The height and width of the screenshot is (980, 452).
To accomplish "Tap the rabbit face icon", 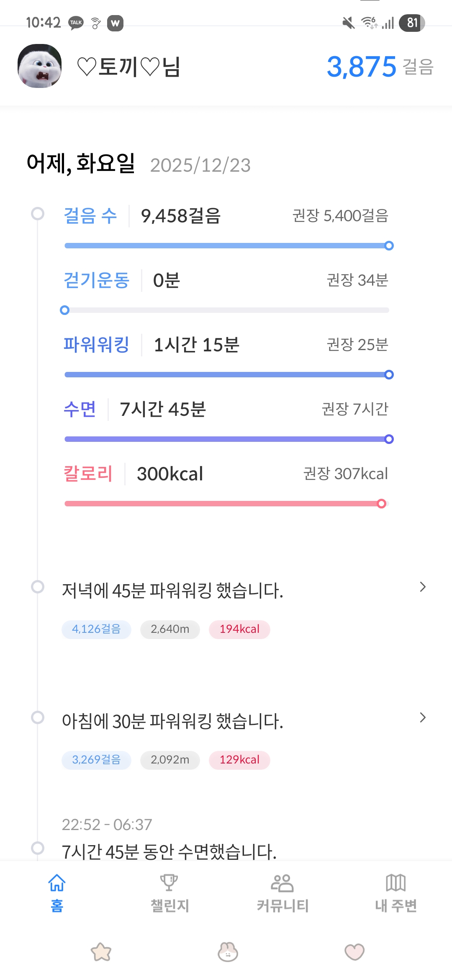I will pos(228,952).
